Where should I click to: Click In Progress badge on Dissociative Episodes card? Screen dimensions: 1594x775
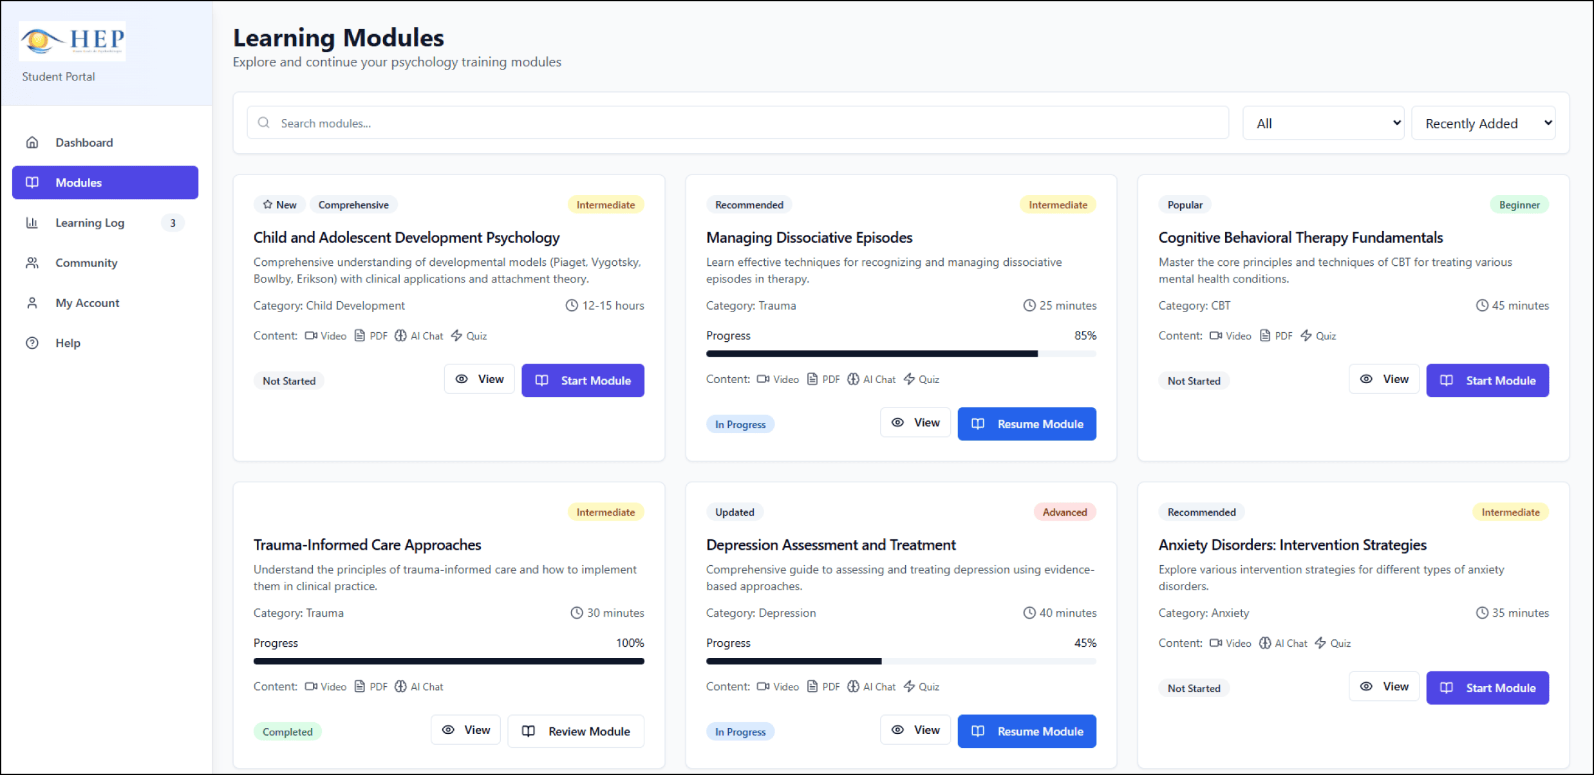(x=740, y=424)
